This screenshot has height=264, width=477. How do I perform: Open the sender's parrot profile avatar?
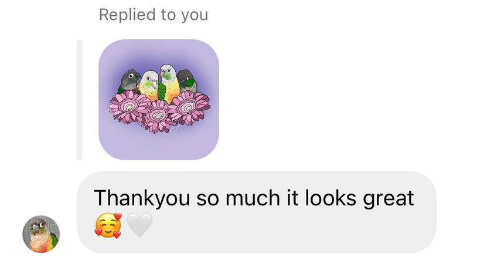(x=41, y=234)
